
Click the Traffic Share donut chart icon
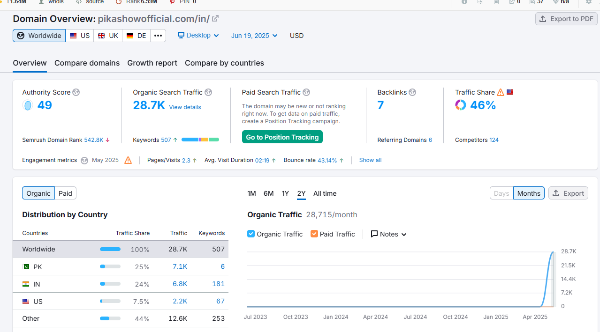pyautogui.click(x=461, y=105)
